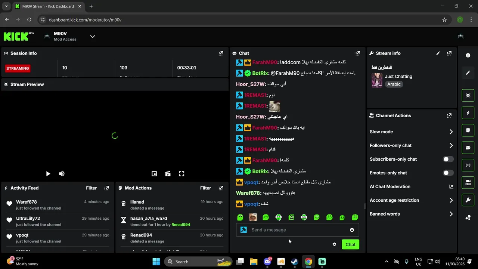Image resolution: width=478 pixels, height=269 pixels.
Task: Play the stream preview
Action: click(x=48, y=174)
